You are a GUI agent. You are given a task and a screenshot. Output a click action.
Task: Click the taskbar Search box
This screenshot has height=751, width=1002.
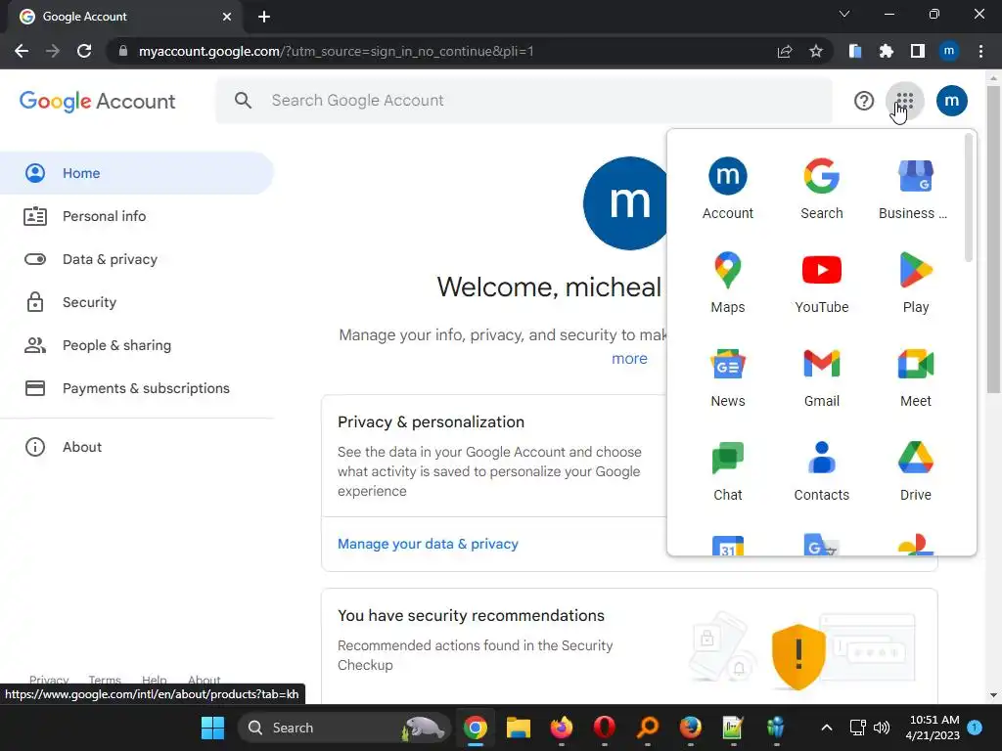point(343,728)
